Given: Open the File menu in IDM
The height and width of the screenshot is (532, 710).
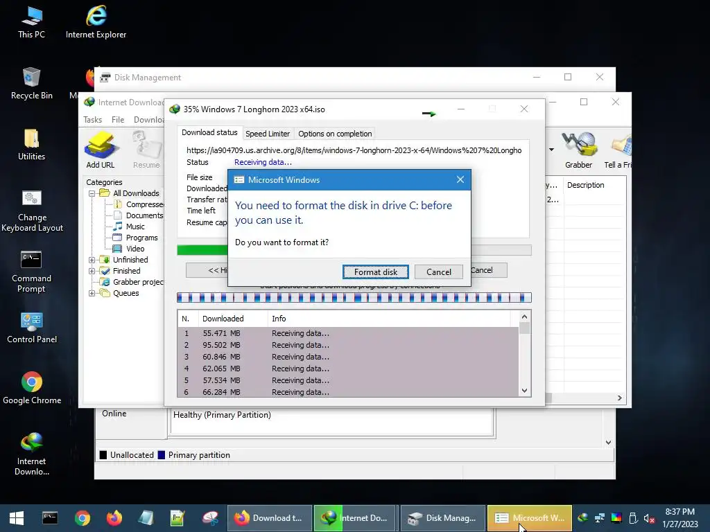Looking at the screenshot, I should (x=118, y=119).
